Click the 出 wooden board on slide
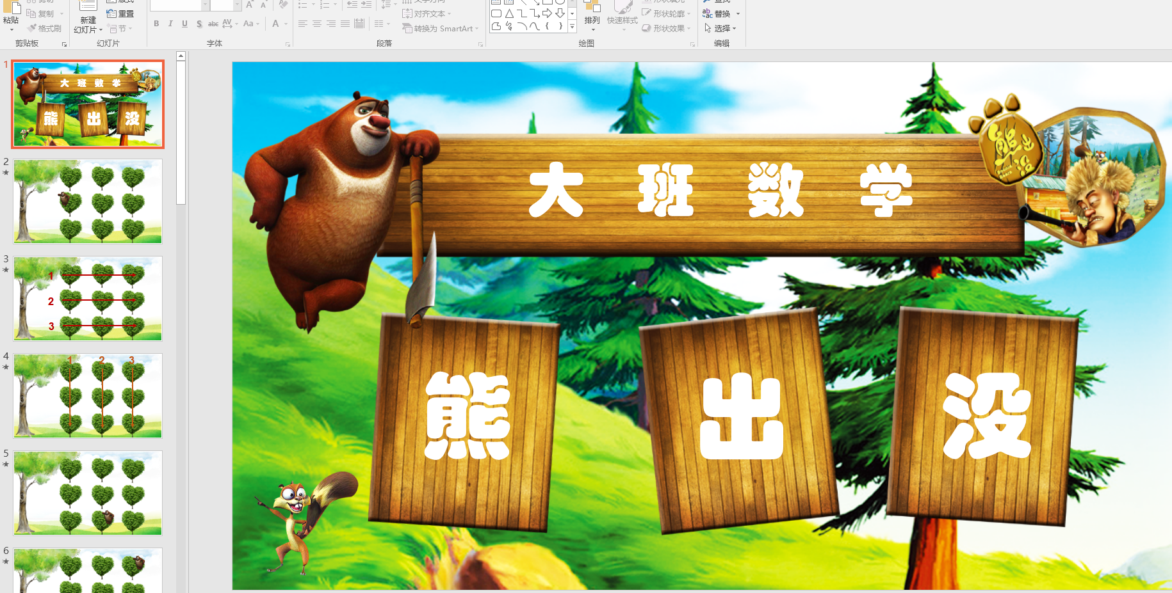 click(x=740, y=420)
